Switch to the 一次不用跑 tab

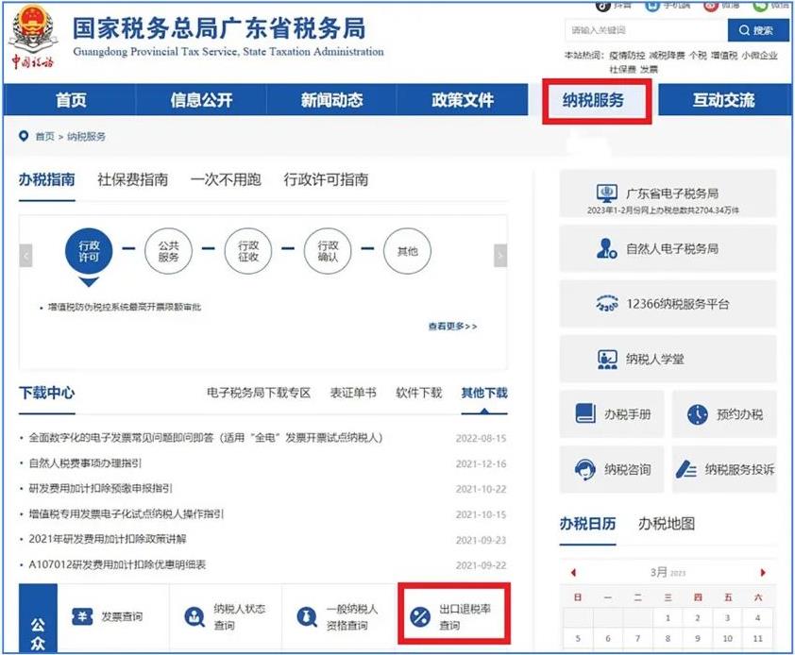pos(226,179)
